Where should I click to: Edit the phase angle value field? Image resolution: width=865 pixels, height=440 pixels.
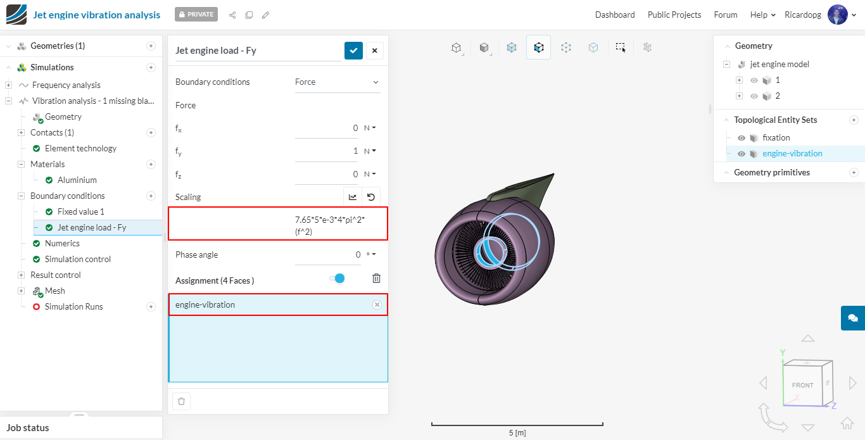327,255
